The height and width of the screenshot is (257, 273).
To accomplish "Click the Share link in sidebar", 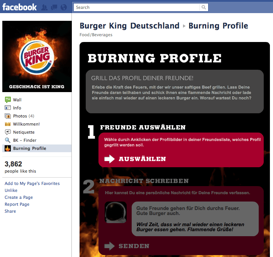I will click(x=10, y=211).
